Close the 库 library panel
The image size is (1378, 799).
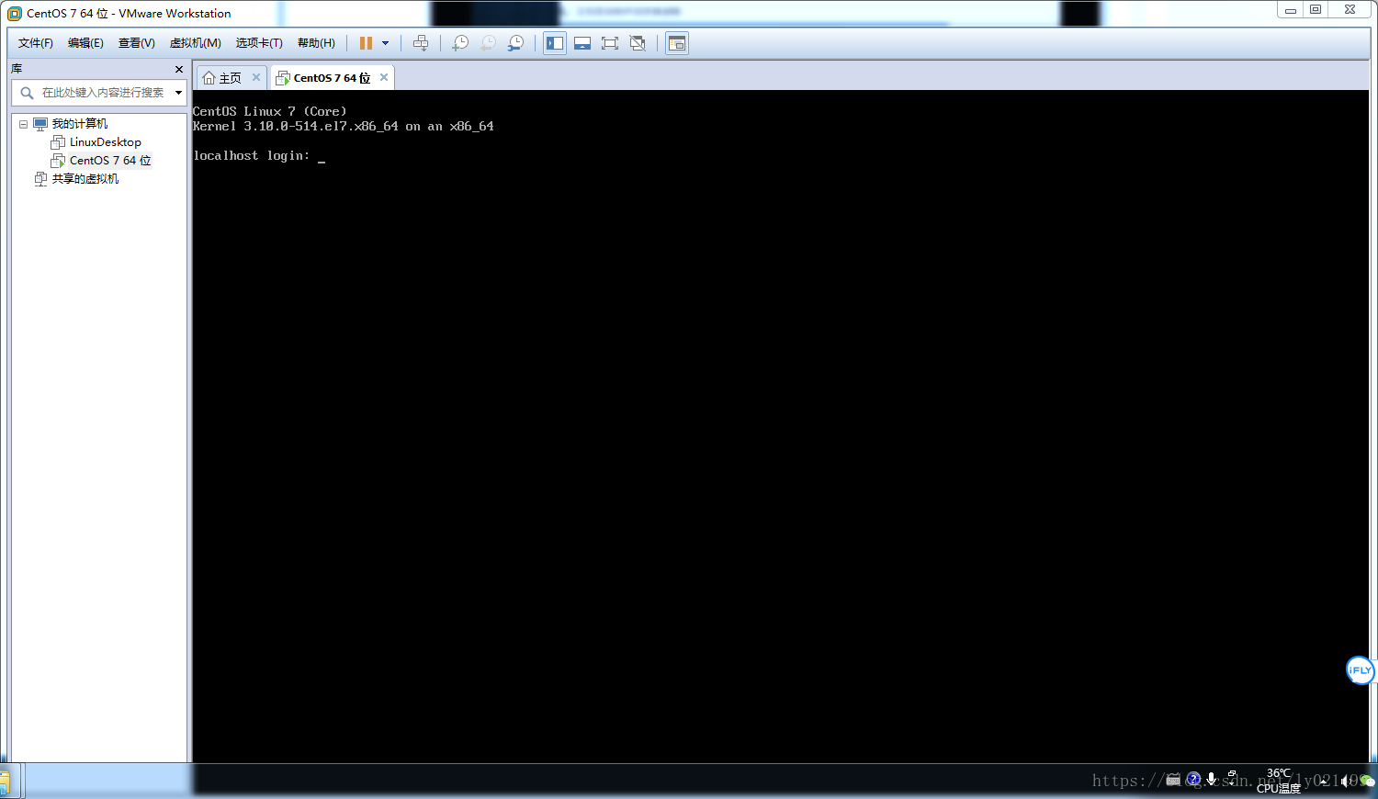179,69
